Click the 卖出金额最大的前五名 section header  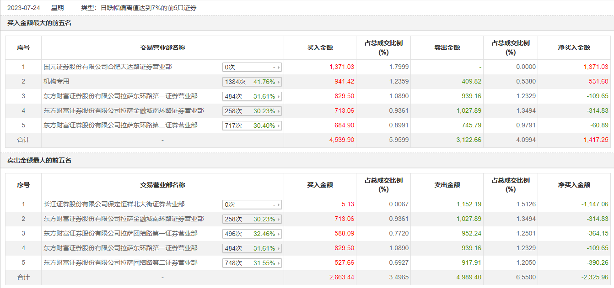(40, 160)
